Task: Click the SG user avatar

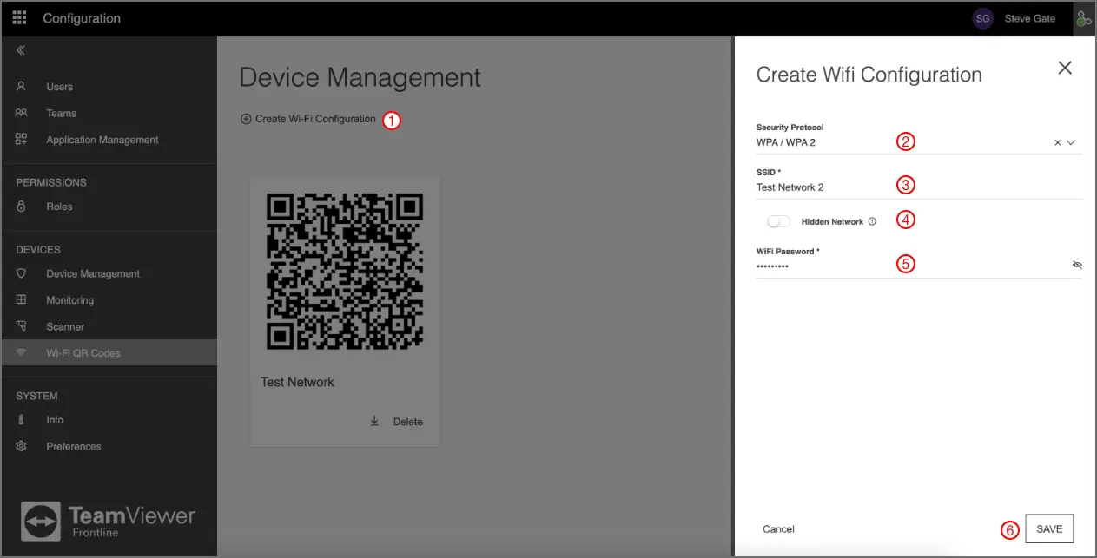Action: pyautogui.click(x=982, y=18)
